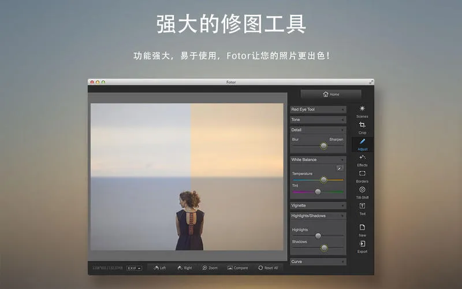
Task: Click the 'Blur' label
Action: pyautogui.click(x=295, y=139)
